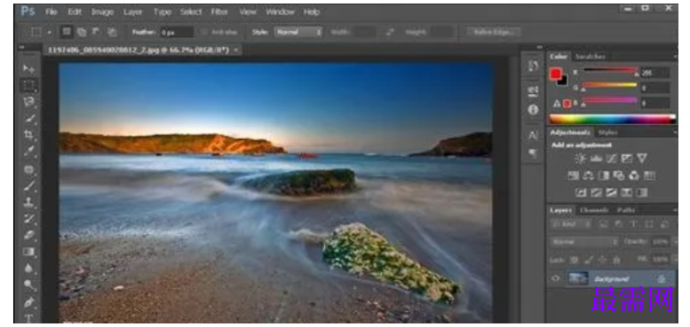Toggle Lock image pixels brush icon
Viewport: 690px width, 327px height.
tap(589, 261)
